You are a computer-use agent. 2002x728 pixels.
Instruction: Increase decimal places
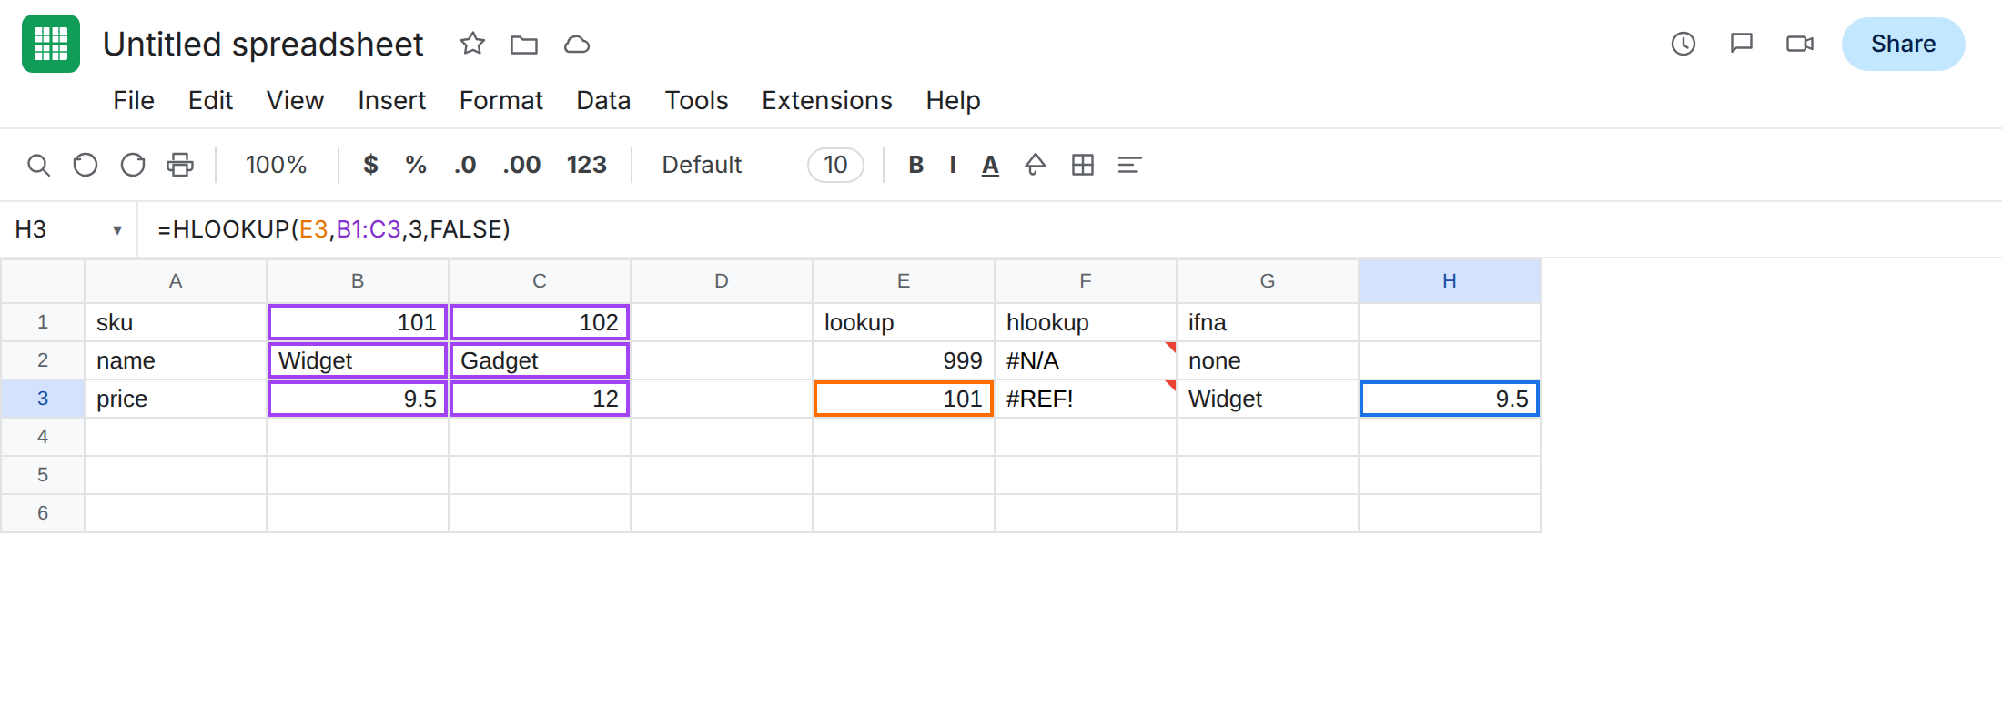(521, 165)
